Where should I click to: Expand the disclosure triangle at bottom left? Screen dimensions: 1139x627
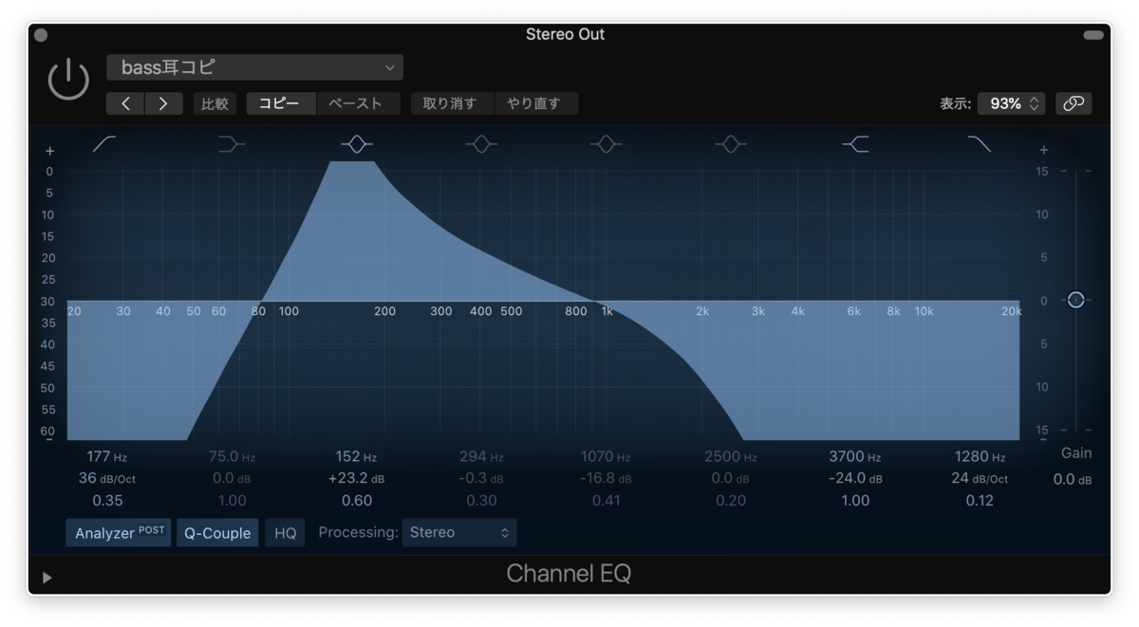pos(47,577)
